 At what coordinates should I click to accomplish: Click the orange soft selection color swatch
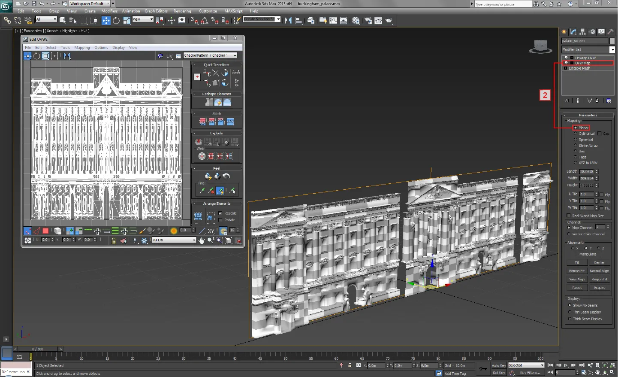pos(174,231)
